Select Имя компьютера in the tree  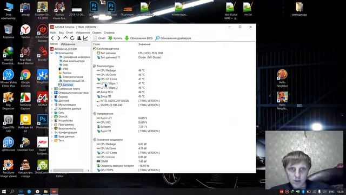point(71,61)
